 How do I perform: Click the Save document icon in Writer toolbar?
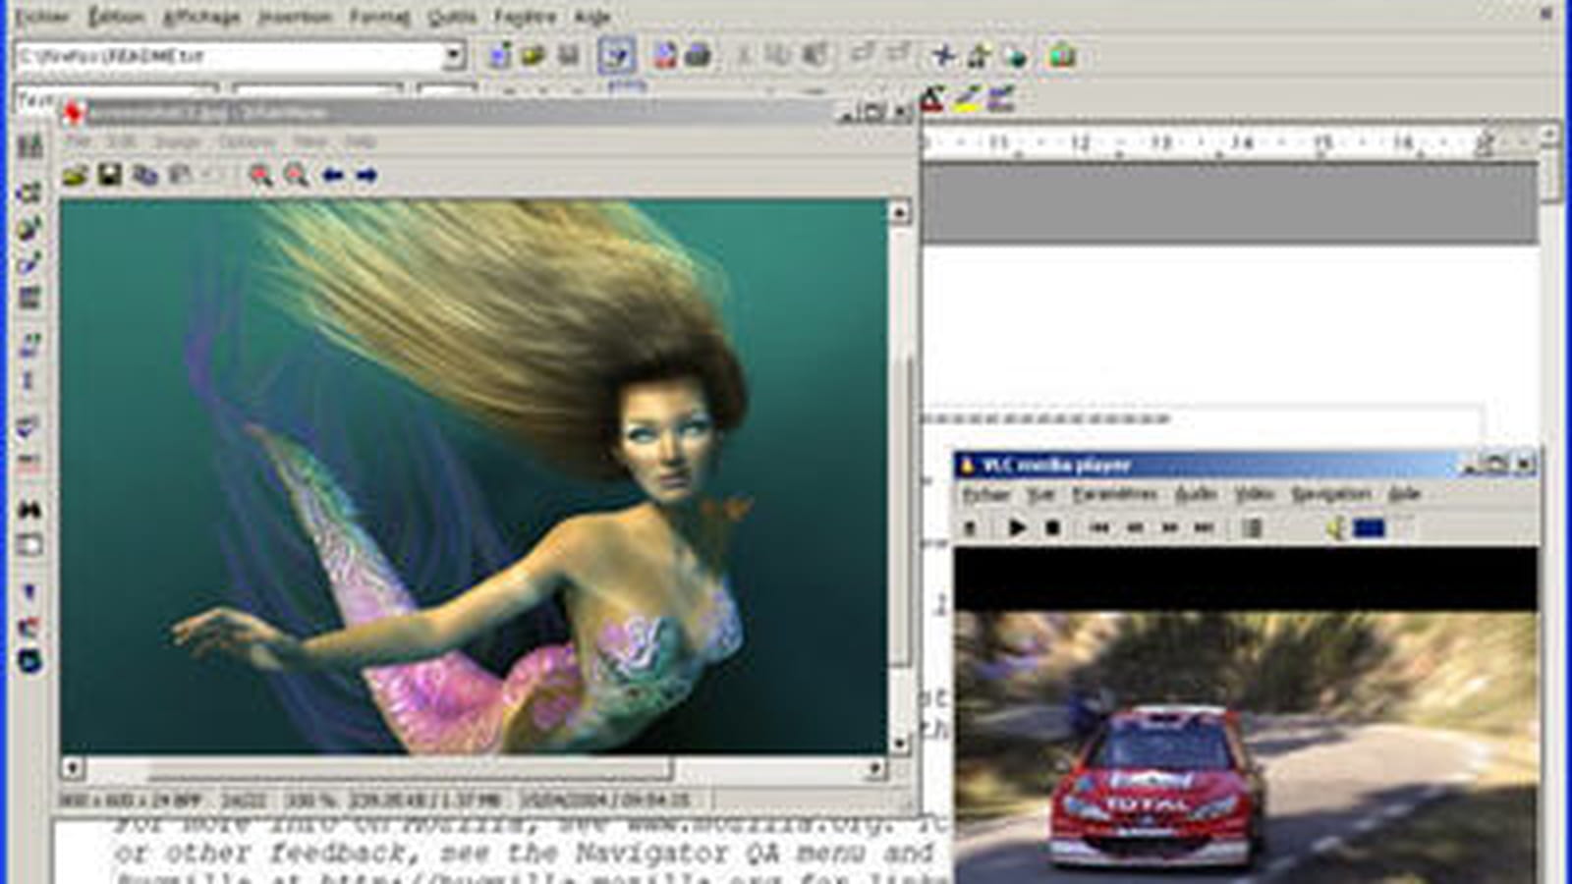pyautogui.click(x=568, y=55)
